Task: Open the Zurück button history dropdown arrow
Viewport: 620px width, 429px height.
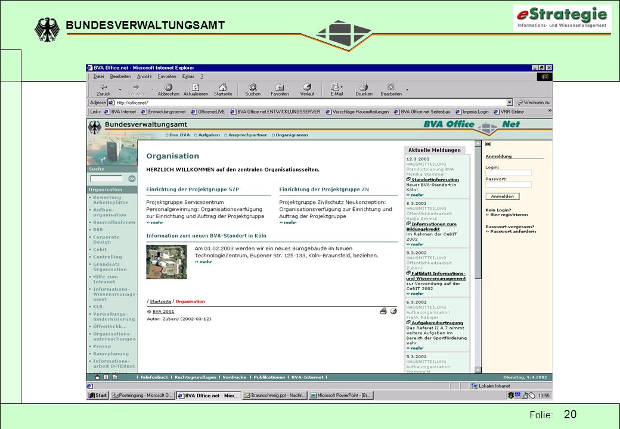Action: 120,89
